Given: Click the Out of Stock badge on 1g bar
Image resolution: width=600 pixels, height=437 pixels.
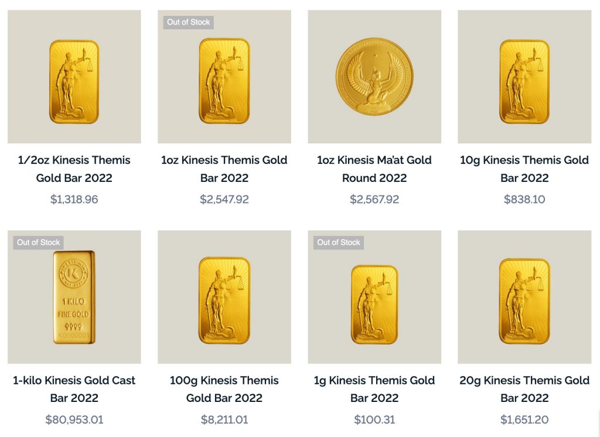Looking at the screenshot, I should (x=339, y=242).
